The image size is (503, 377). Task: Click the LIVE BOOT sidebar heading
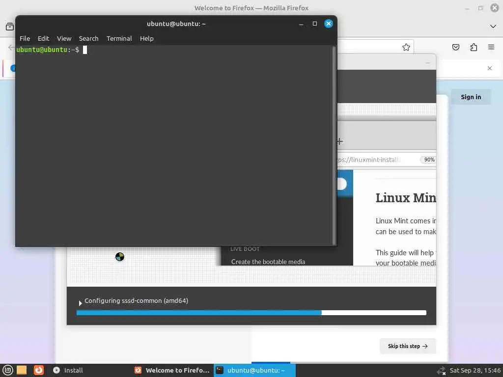[x=245, y=249]
